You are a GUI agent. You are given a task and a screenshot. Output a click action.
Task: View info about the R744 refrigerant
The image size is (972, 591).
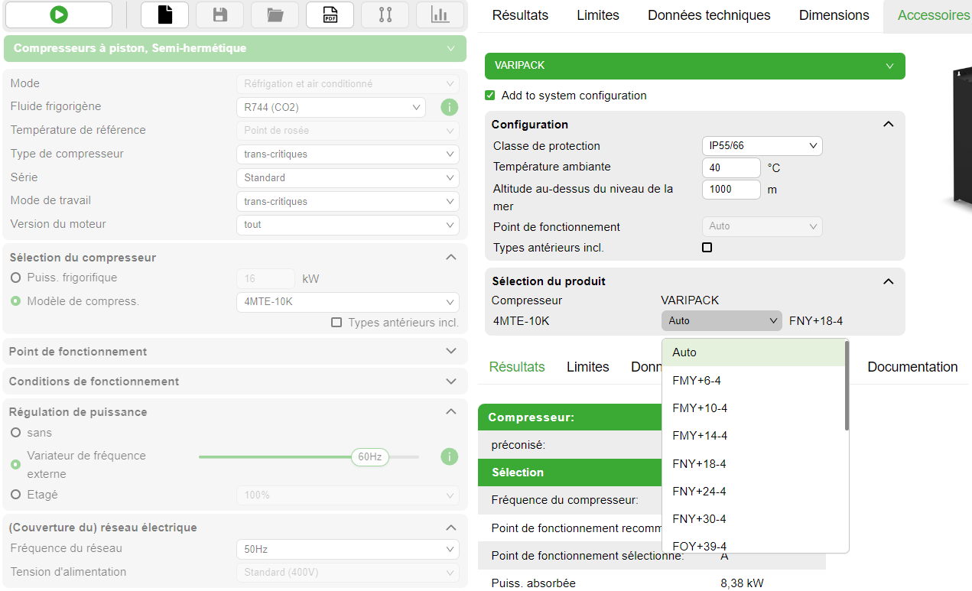click(x=449, y=107)
